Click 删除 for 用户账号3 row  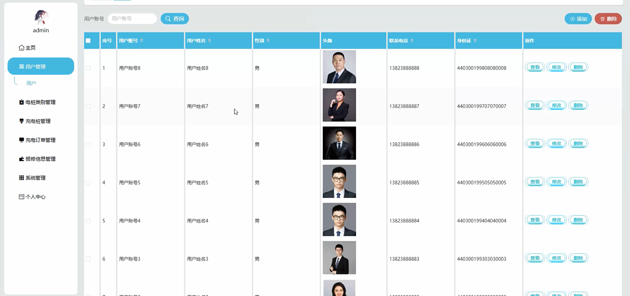tap(578, 258)
